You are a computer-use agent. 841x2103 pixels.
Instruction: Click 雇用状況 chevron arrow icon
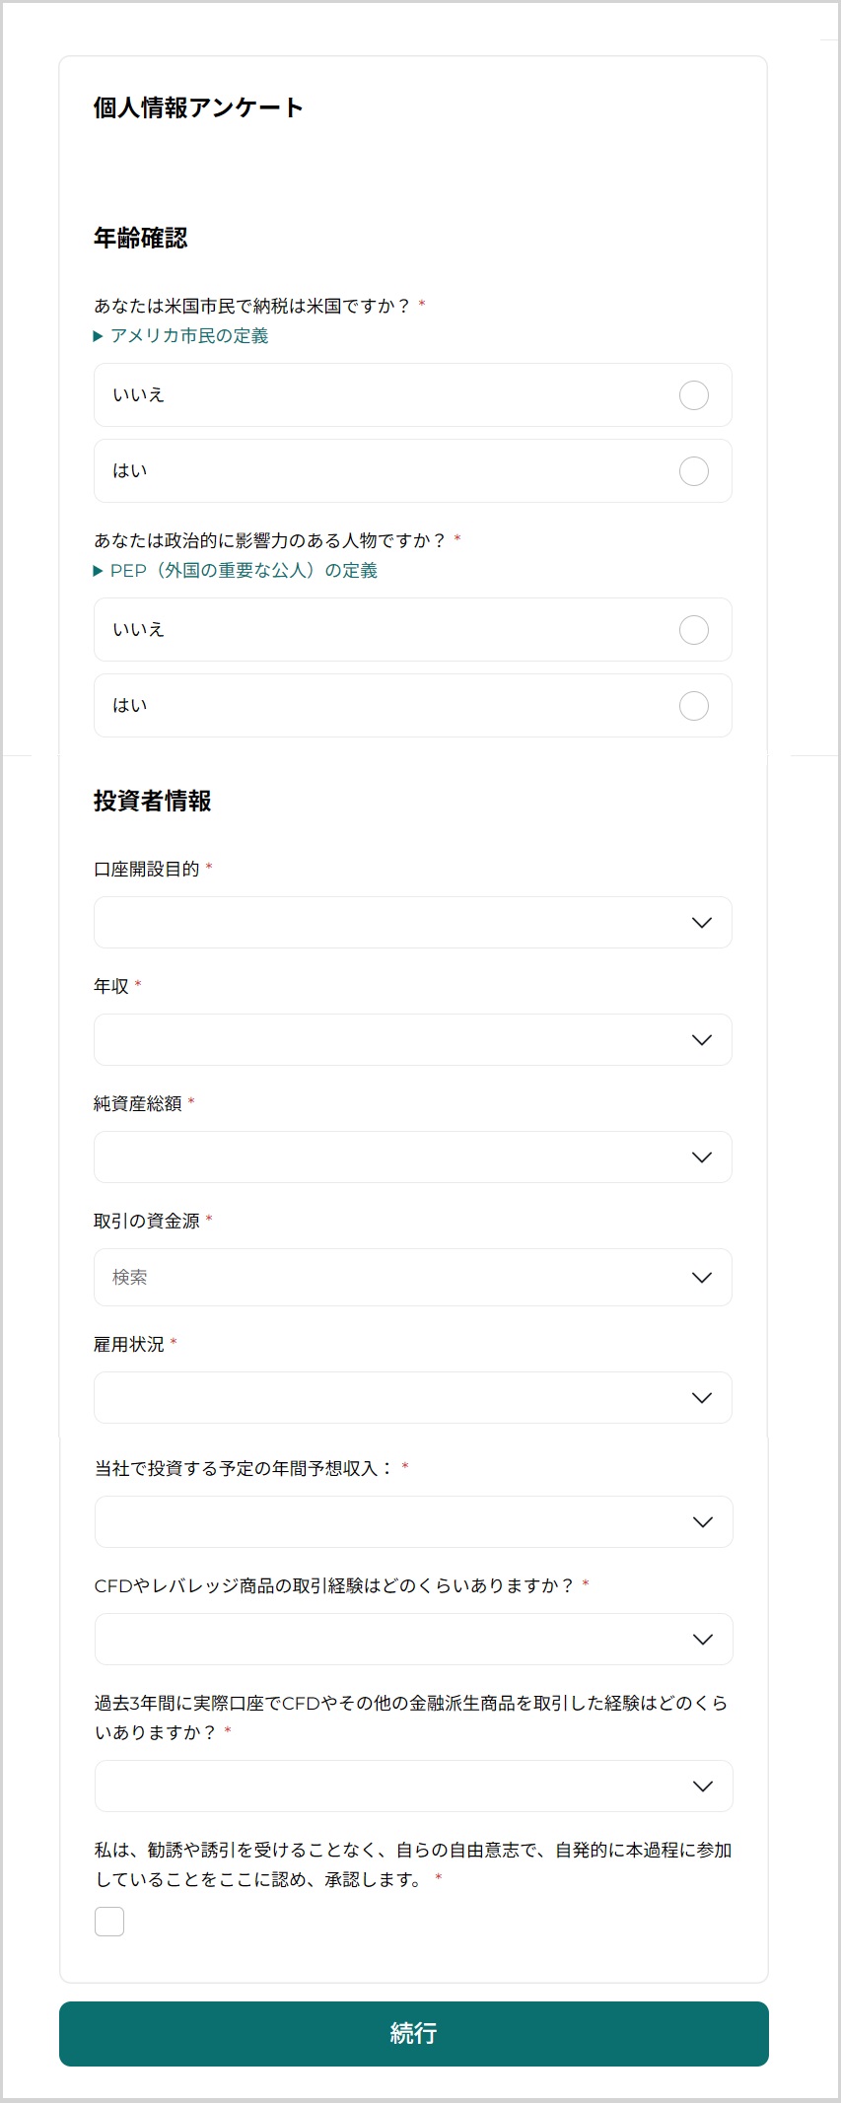coord(702,1398)
